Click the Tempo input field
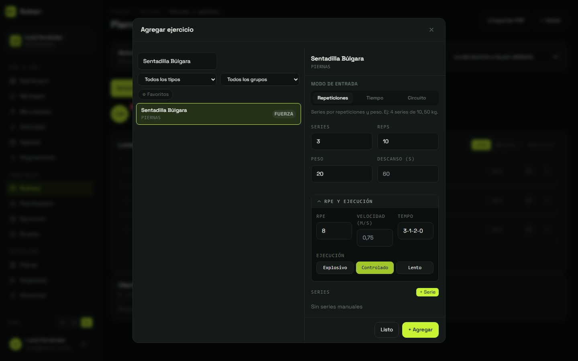578x361 pixels. pyautogui.click(x=415, y=231)
